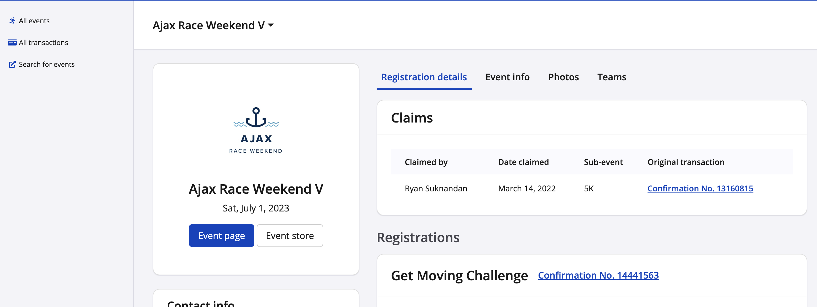
Task: Switch to the Event info tab
Action: pos(507,77)
